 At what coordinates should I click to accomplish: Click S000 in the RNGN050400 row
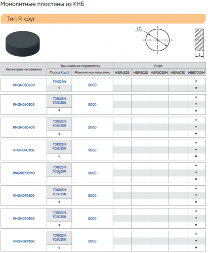92,85
